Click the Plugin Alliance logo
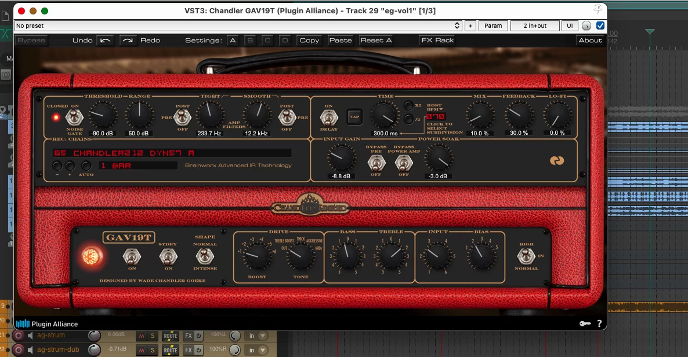 point(46,324)
